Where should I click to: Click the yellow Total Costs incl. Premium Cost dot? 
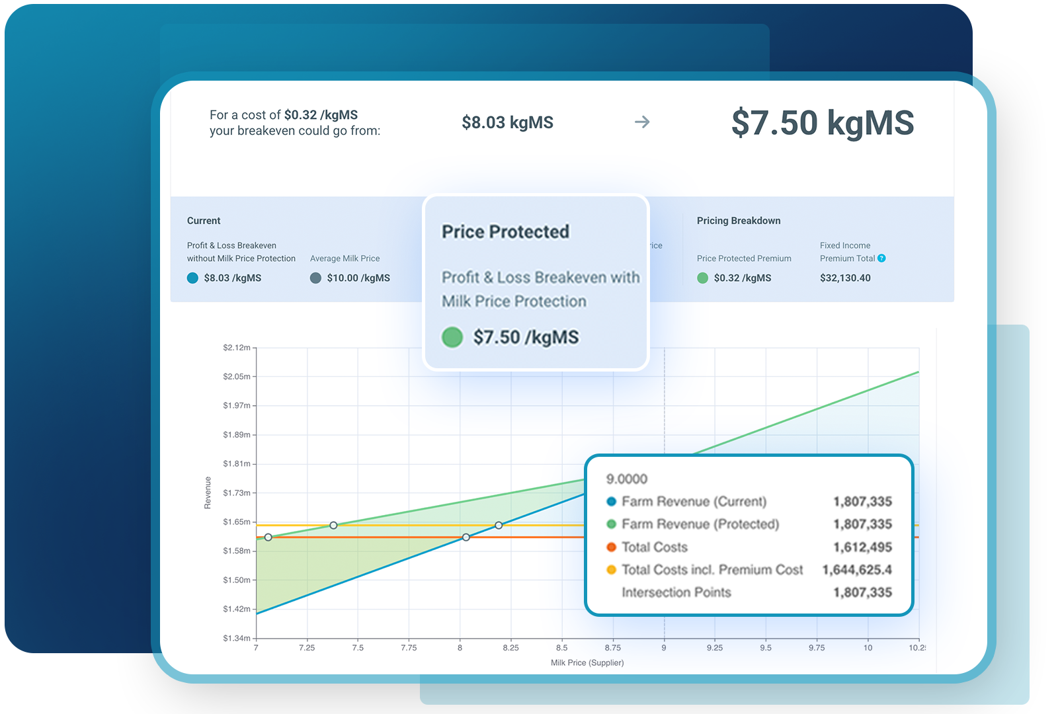tap(611, 569)
